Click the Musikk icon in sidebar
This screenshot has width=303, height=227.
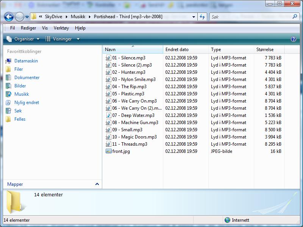tap(8, 94)
